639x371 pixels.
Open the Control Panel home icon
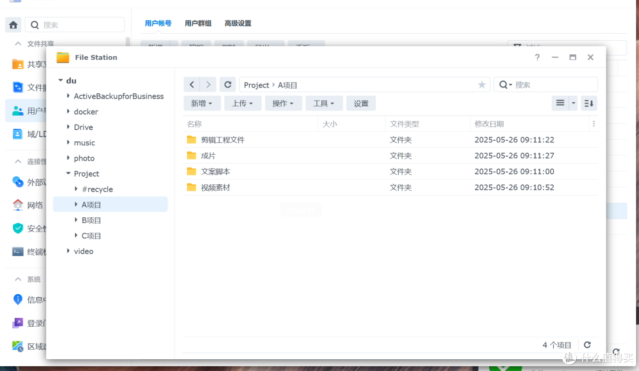(x=13, y=25)
